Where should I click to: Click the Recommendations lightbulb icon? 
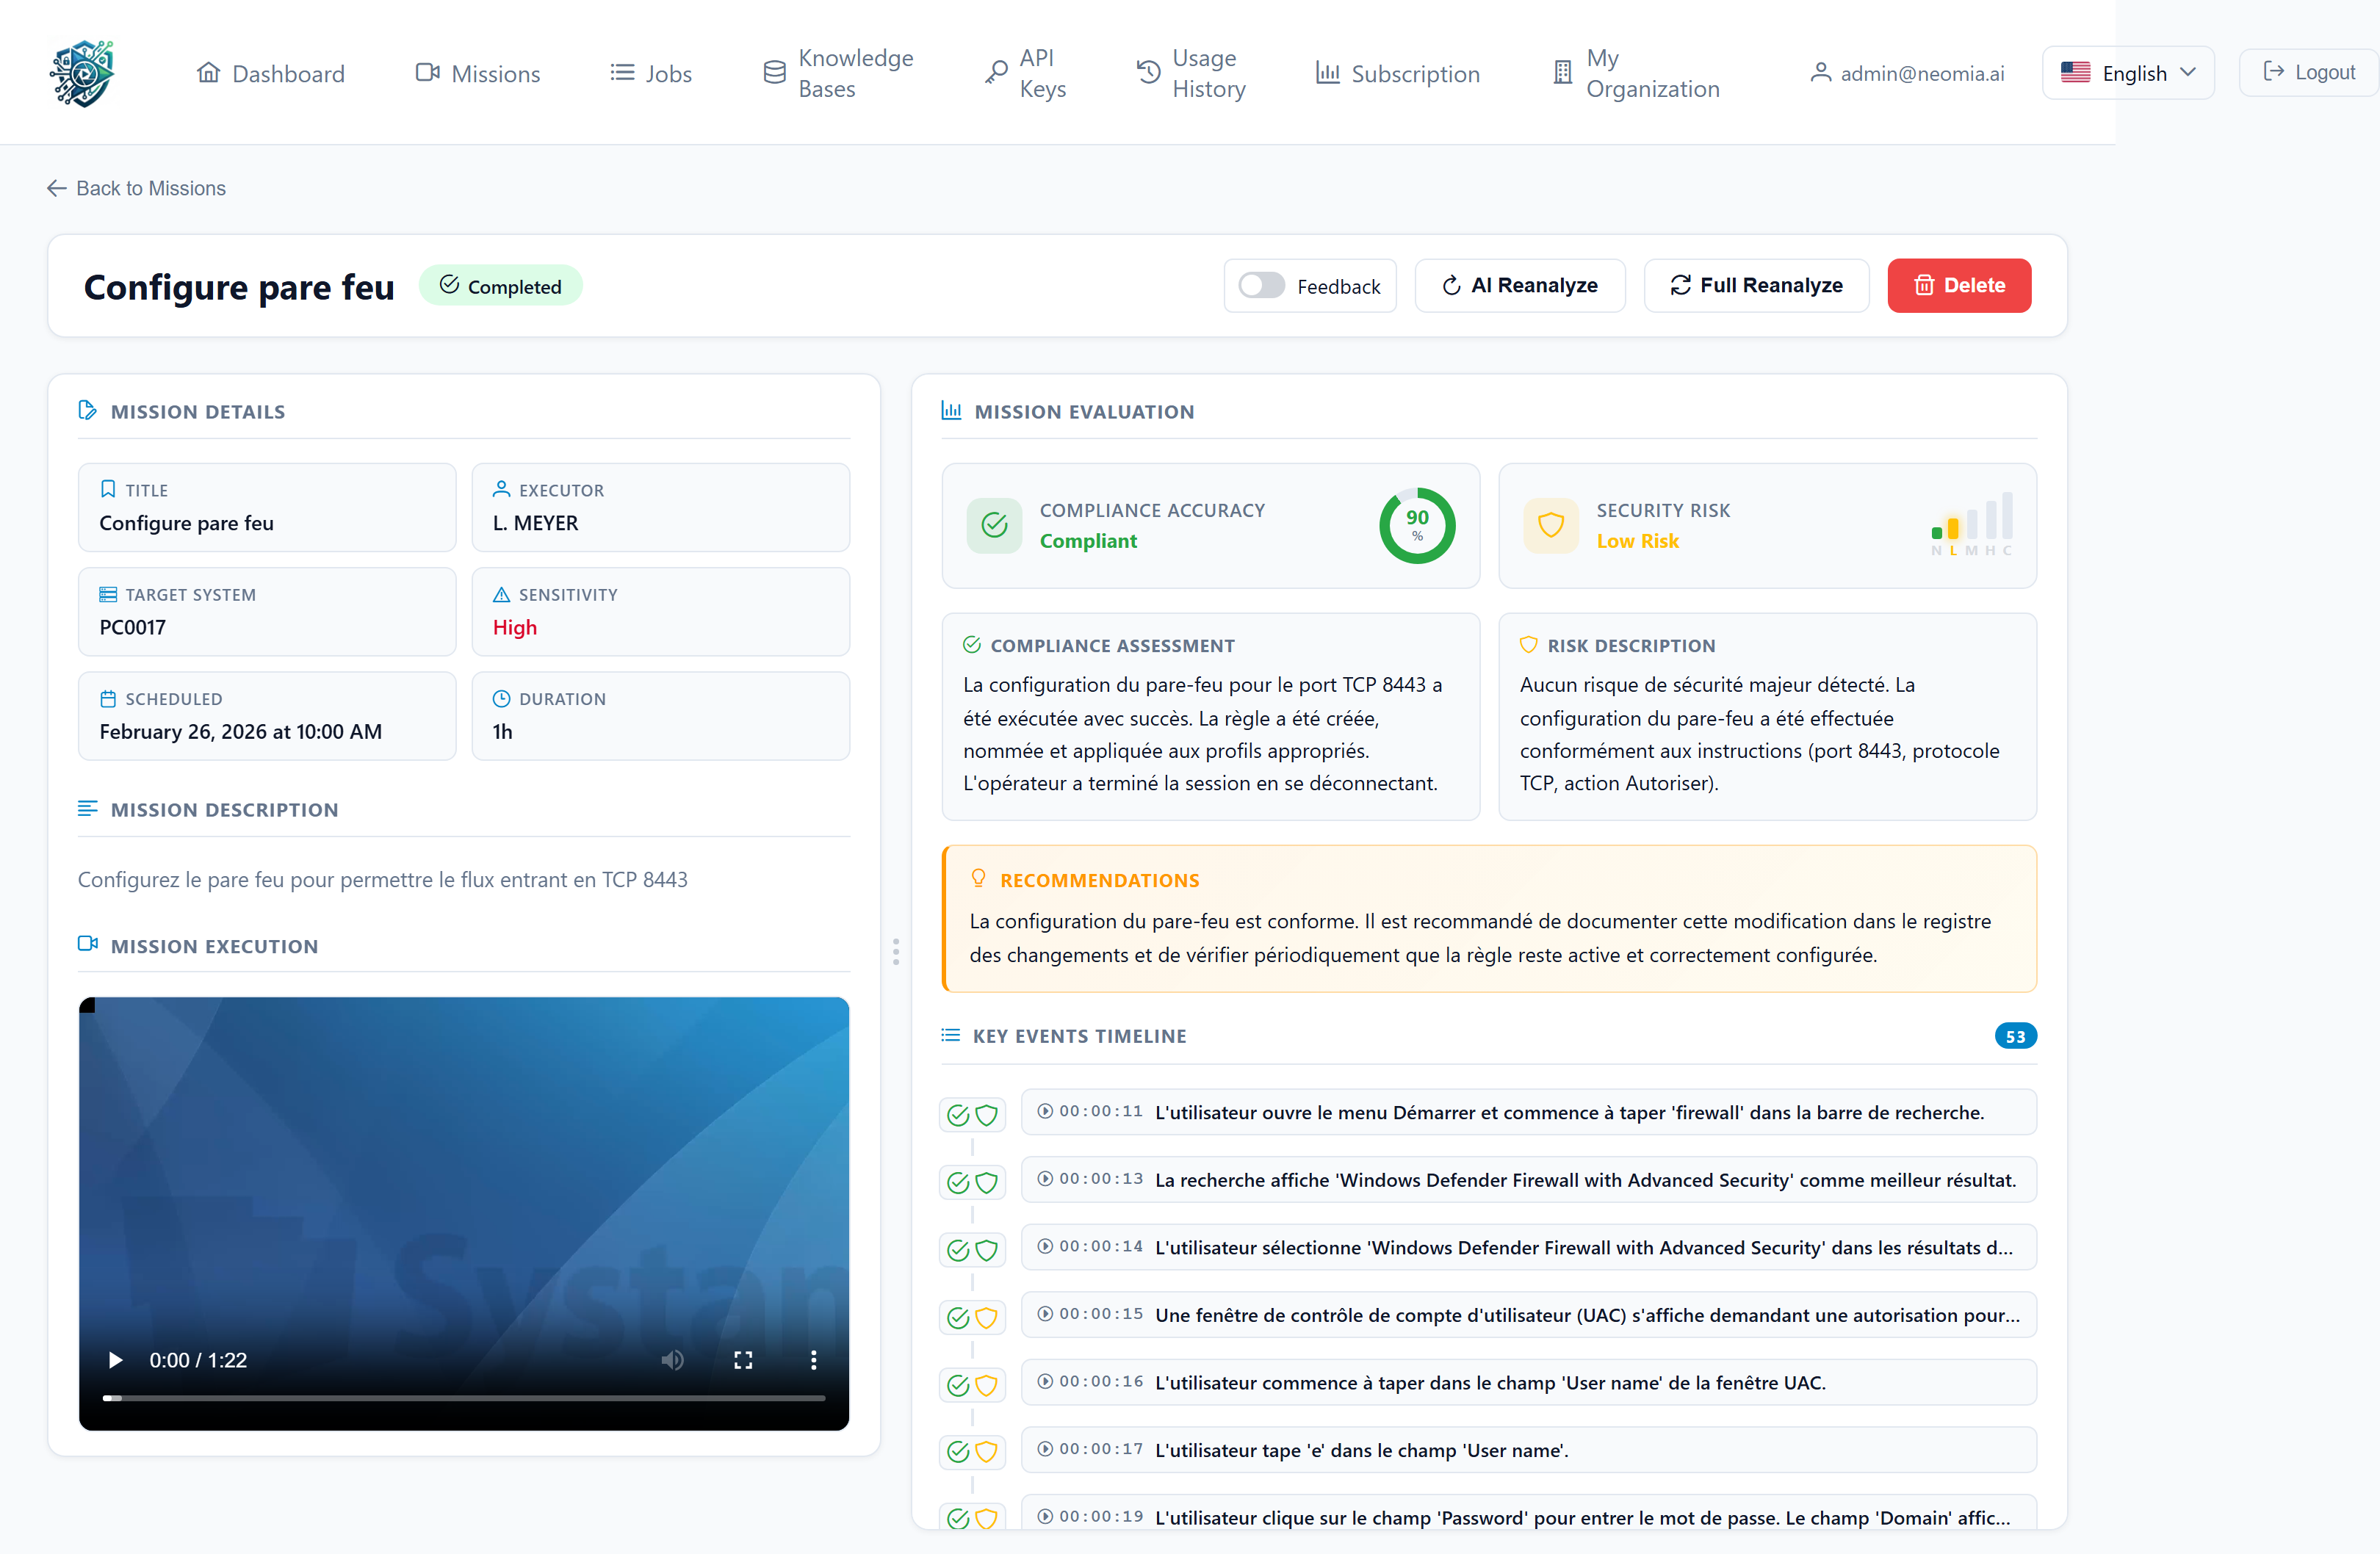(978, 878)
